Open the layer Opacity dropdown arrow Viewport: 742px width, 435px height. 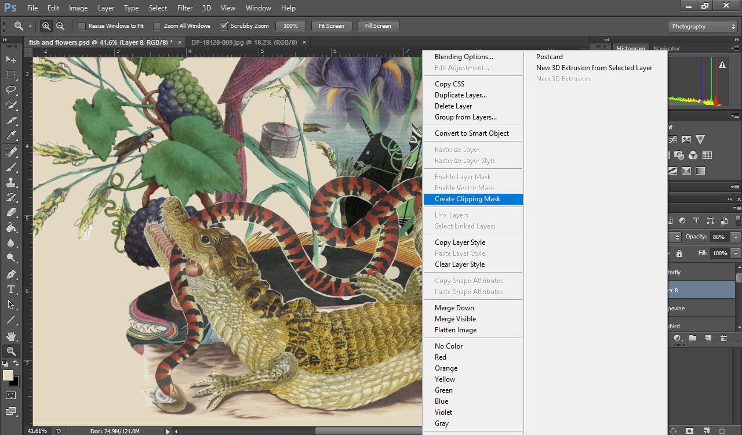pos(736,237)
